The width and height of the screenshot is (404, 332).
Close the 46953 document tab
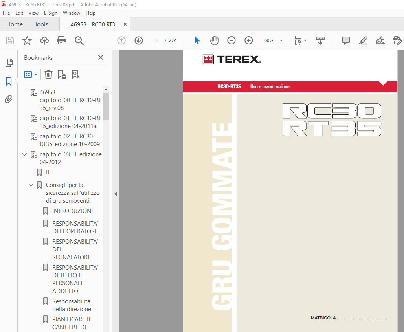[125, 24]
